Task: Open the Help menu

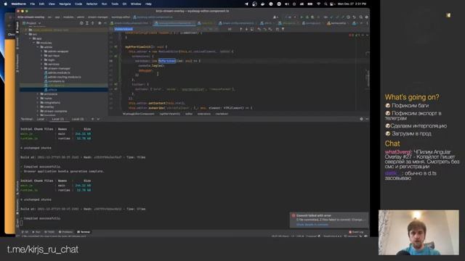Action: [148, 4]
